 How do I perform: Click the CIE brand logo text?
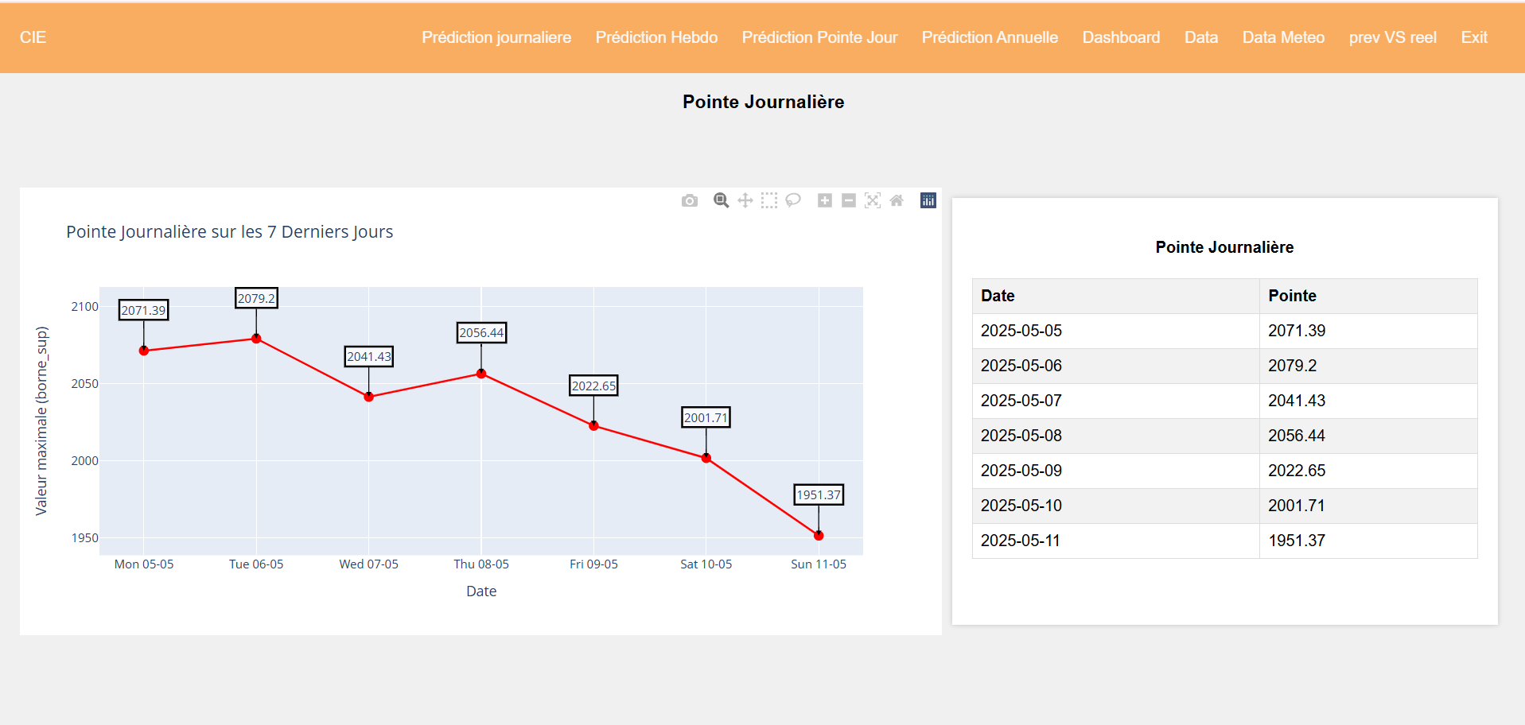(33, 37)
